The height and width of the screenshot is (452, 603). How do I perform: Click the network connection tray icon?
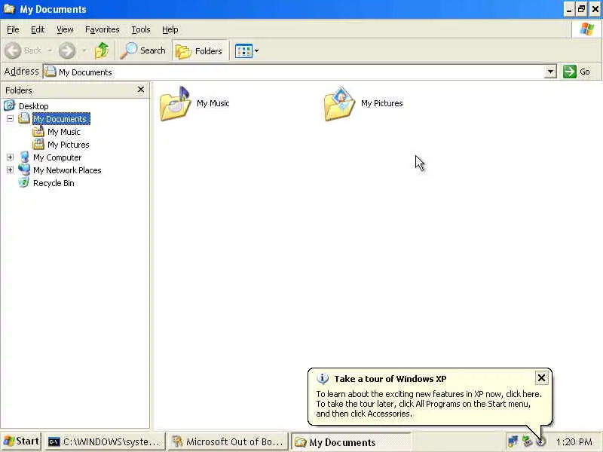513,441
